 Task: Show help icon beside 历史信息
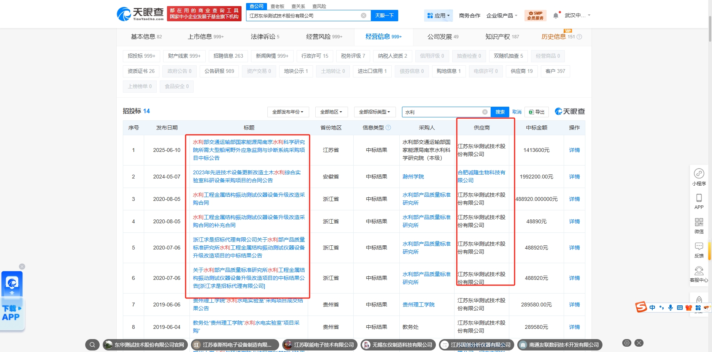click(579, 37)
